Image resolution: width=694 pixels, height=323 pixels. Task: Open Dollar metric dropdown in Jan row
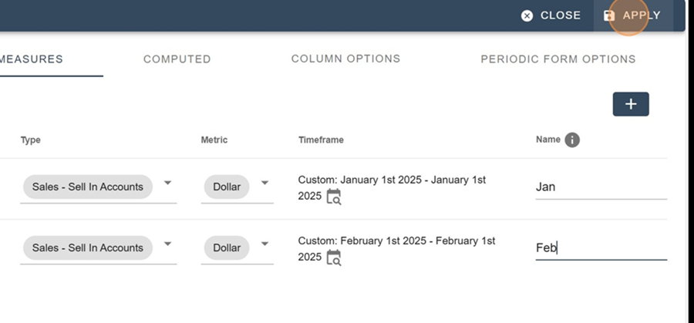(264, 183)
